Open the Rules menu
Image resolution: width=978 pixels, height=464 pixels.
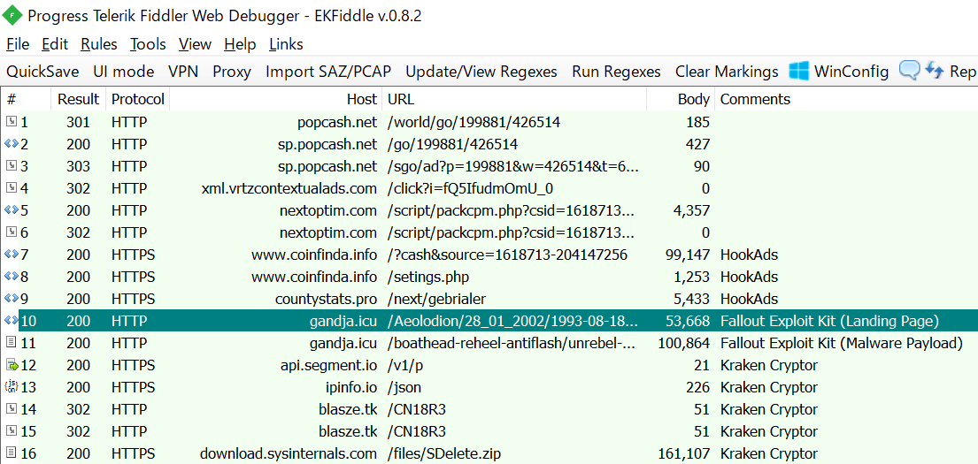[x=98, y=44]
